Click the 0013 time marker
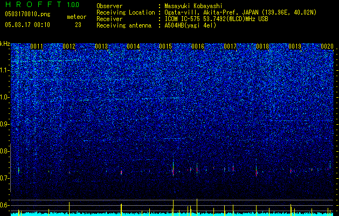This screenshot has width=339, height=216. tap(101, 46)
